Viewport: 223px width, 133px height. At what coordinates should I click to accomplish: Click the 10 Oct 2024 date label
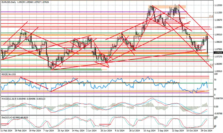192,131
